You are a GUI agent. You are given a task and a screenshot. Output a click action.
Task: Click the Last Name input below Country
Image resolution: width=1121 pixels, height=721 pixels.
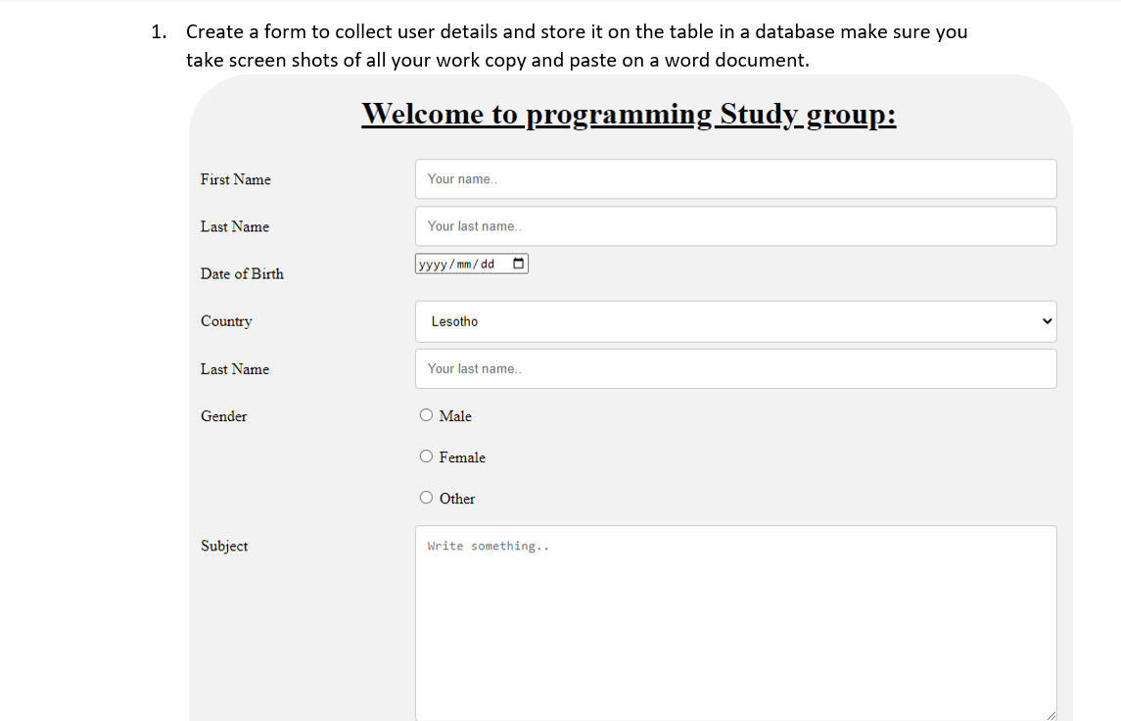[x=735, y=369]
